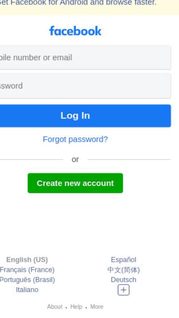179x318 pixels.
Task: Open the About footer link
Action: tap(55, 307)
